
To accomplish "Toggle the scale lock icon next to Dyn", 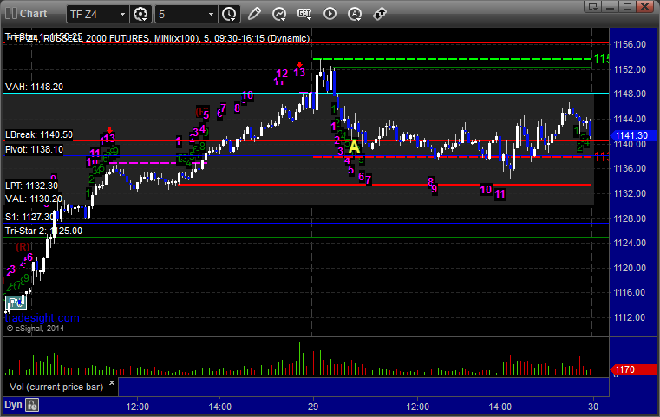I will [32, 405].
